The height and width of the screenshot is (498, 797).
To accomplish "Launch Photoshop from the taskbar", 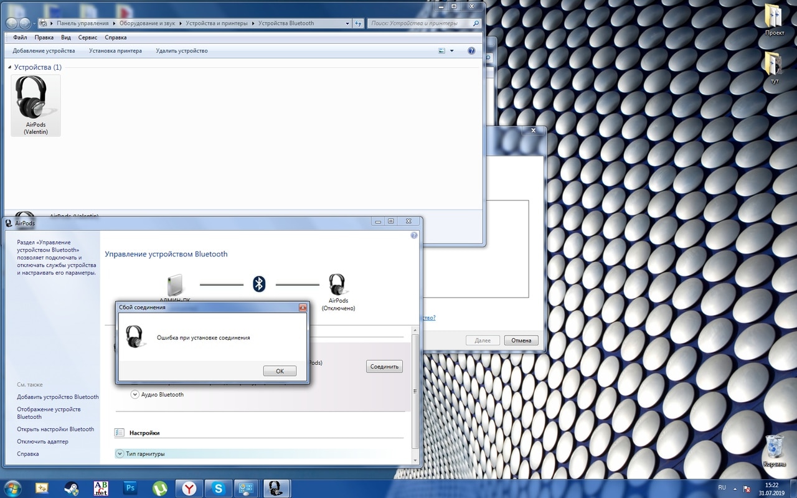I will point(130,488).
